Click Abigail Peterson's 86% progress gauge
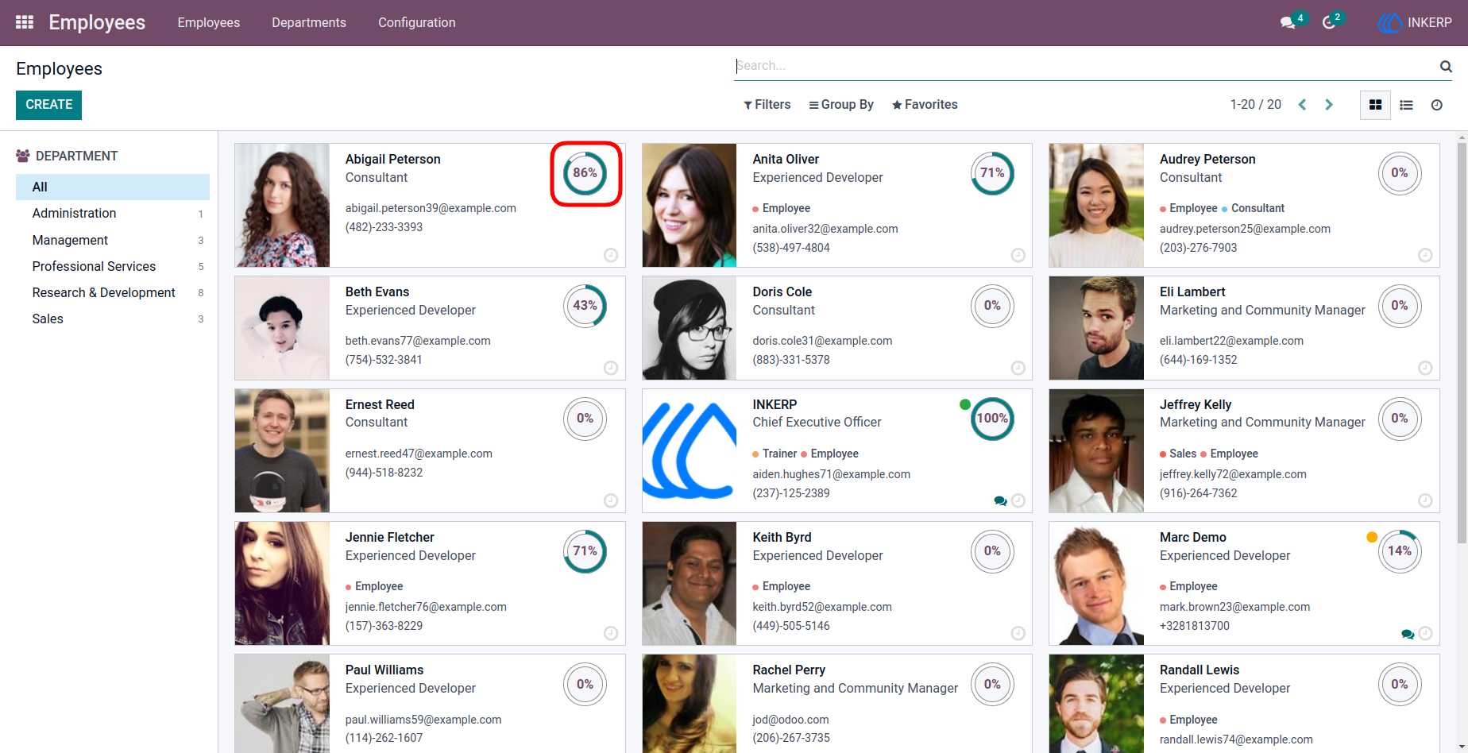This screenshot has height=753, width=1468. tap(585, 173)
